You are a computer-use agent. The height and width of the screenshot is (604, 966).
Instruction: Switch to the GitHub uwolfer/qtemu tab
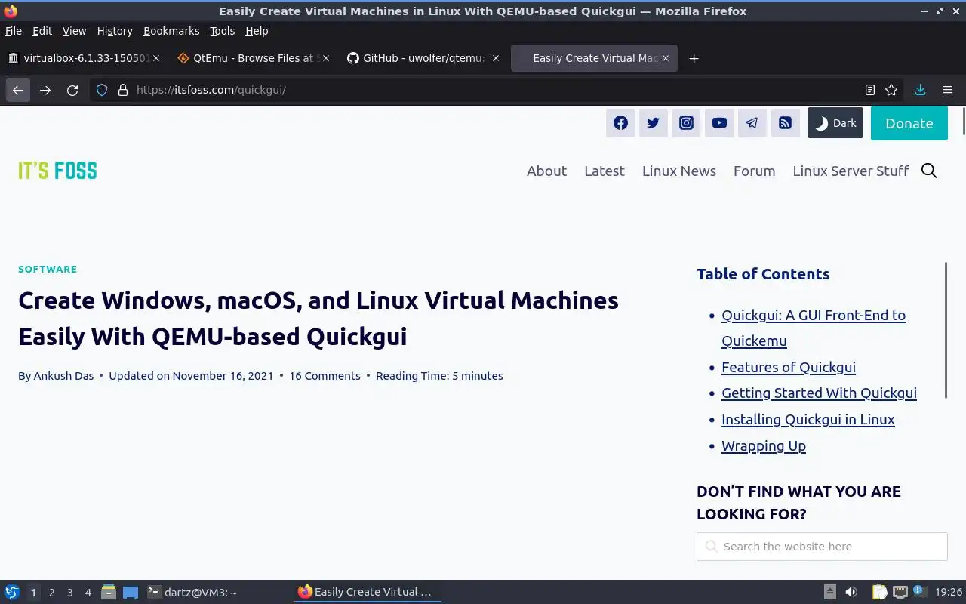click(x=423, y=58)
